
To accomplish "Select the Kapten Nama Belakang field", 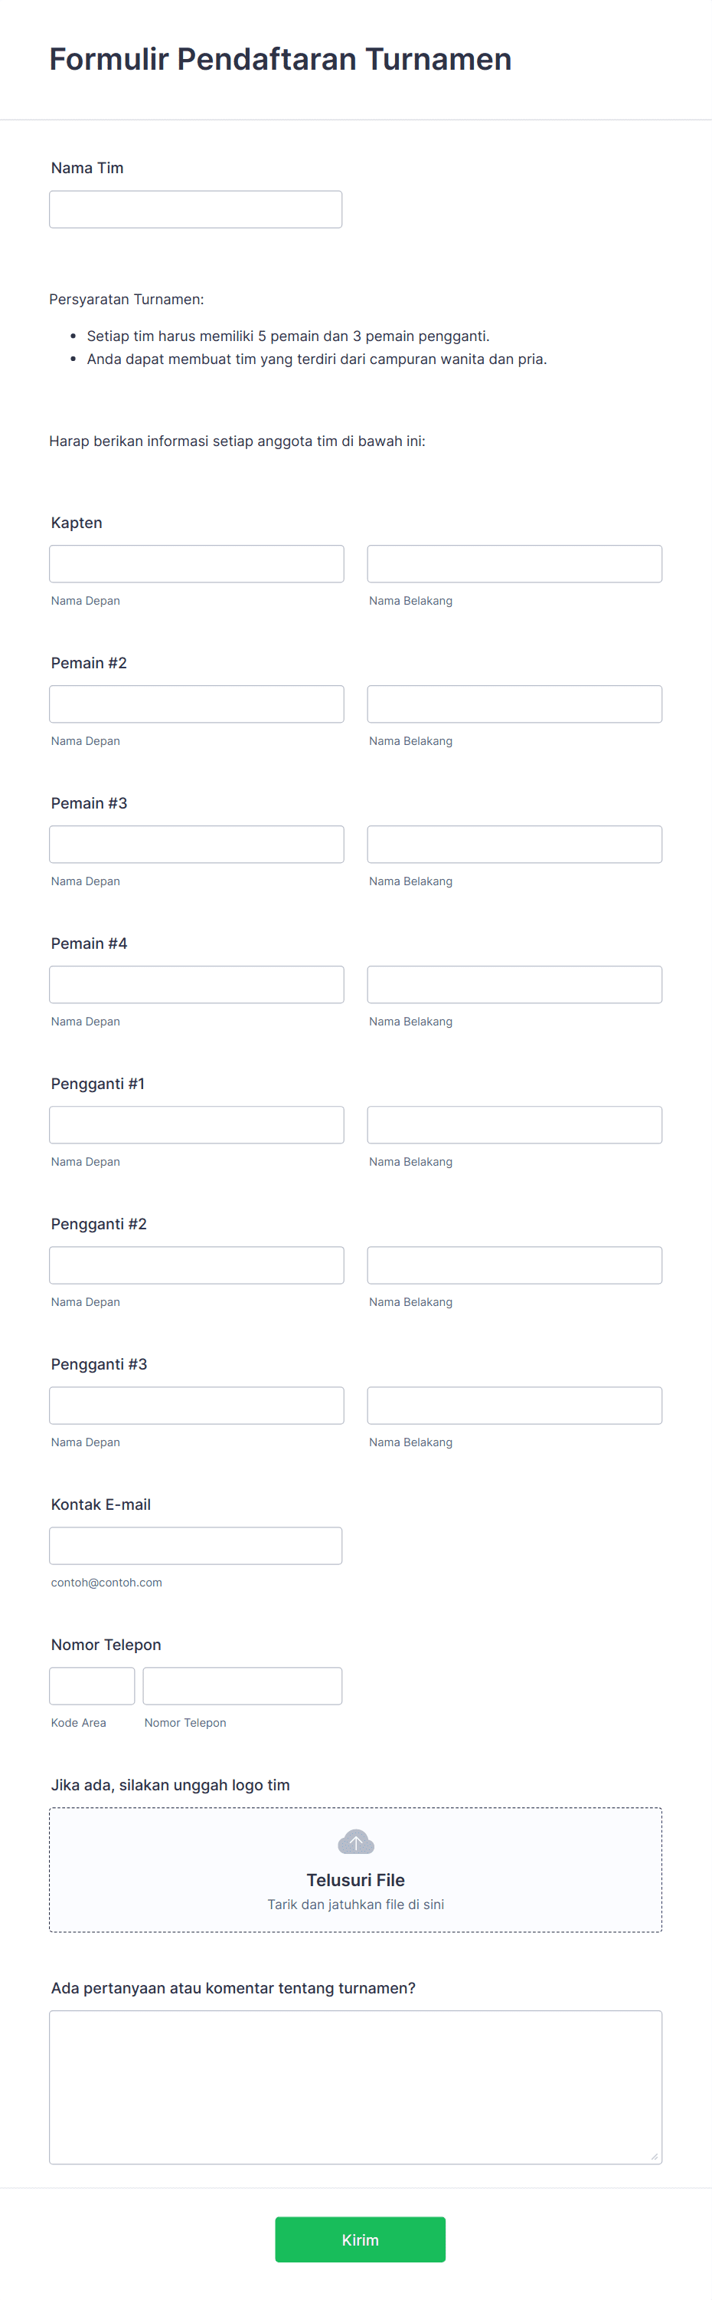I will coord(514,563).
